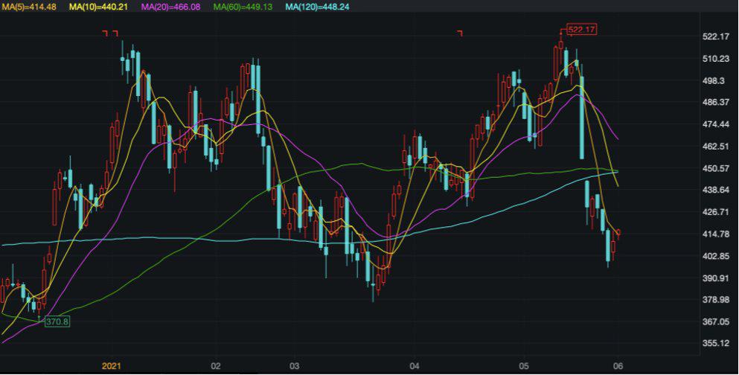Click the MA(20)=466.08 indicator label
Image resolution: width=739 pixels, height=375 pixels.
point(171,7)
